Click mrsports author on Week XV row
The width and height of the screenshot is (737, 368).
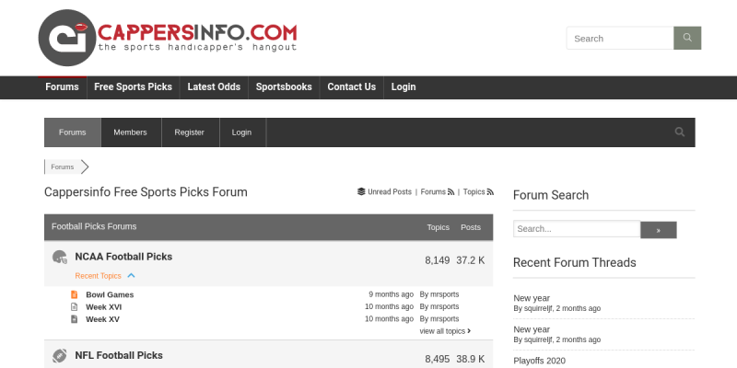(x=444, y=318)
